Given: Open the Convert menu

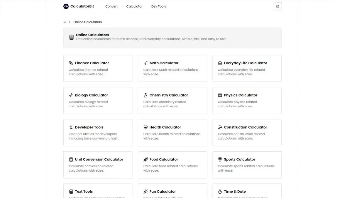Looking at the screenshot, I should [111, 6].
